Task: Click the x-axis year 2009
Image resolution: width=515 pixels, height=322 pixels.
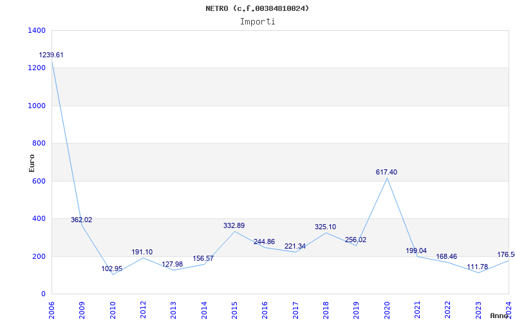Action: [x=82, y=310]
